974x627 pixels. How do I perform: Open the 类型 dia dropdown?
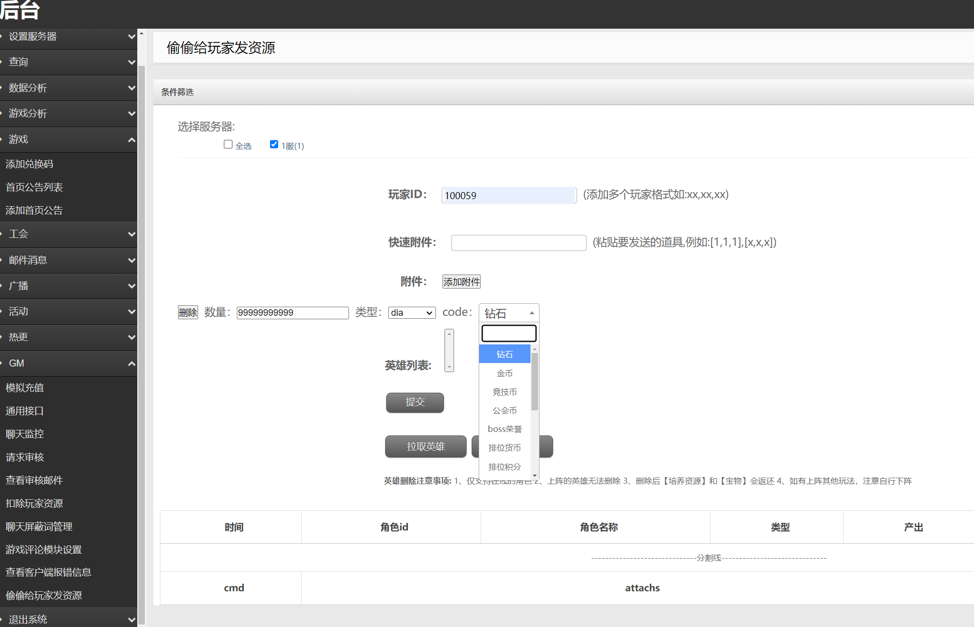point(412,313)
